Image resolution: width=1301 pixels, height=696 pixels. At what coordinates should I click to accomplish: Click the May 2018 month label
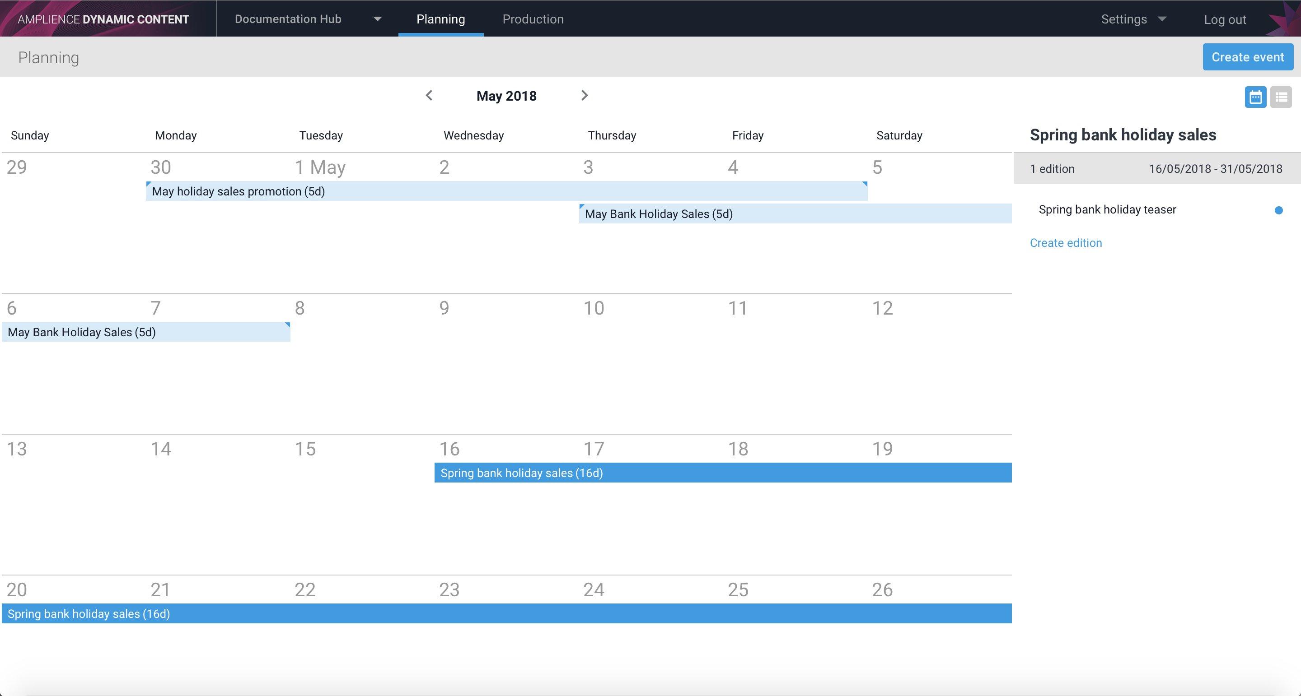pyautogui.click(x=506, y=96)
